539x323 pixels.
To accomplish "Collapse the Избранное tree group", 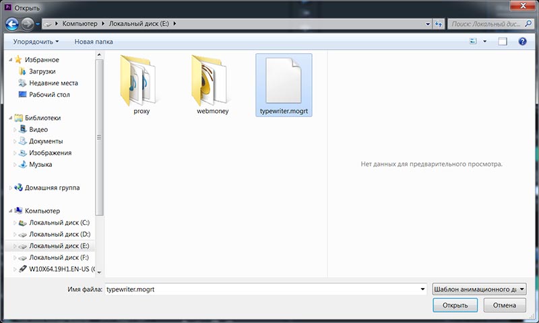I will pyautogui.click(x=10, y=60).
